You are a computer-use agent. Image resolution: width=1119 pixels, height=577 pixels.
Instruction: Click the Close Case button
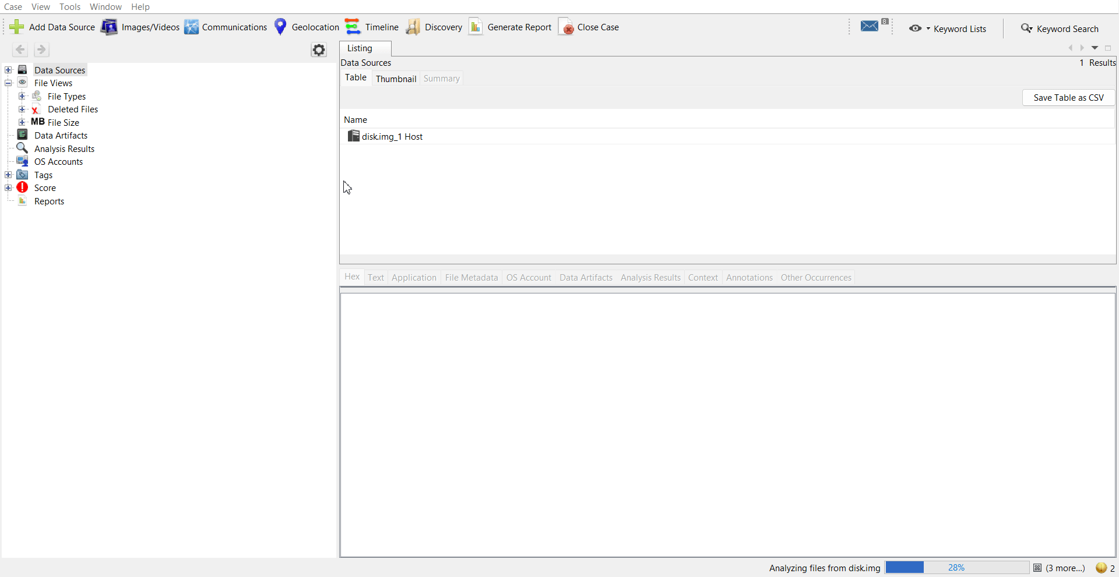click(x=589, y=27)
